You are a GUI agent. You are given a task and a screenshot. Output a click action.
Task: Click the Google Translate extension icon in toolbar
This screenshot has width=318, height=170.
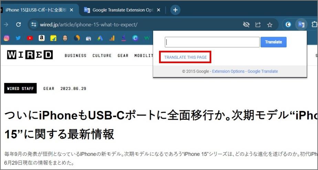(x=301, y=25)
